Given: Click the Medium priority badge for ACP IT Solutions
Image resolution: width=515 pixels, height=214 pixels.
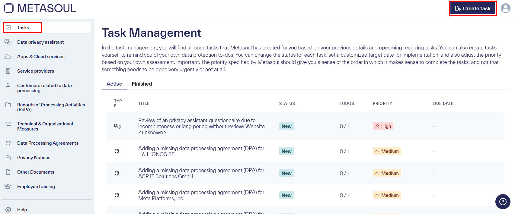Looking at the screenshot, I should point(387,173).
